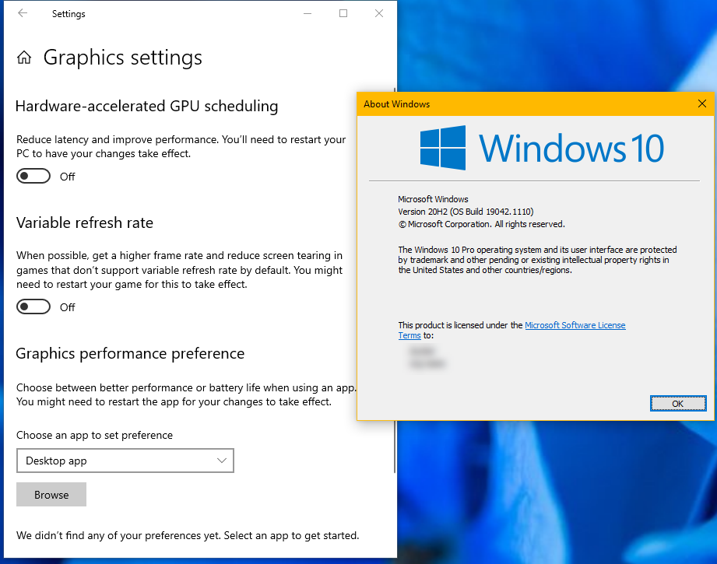The height and width of the screenshot is (564, 717).
Task: Maximize the Settings window
Action: (343, 13)
